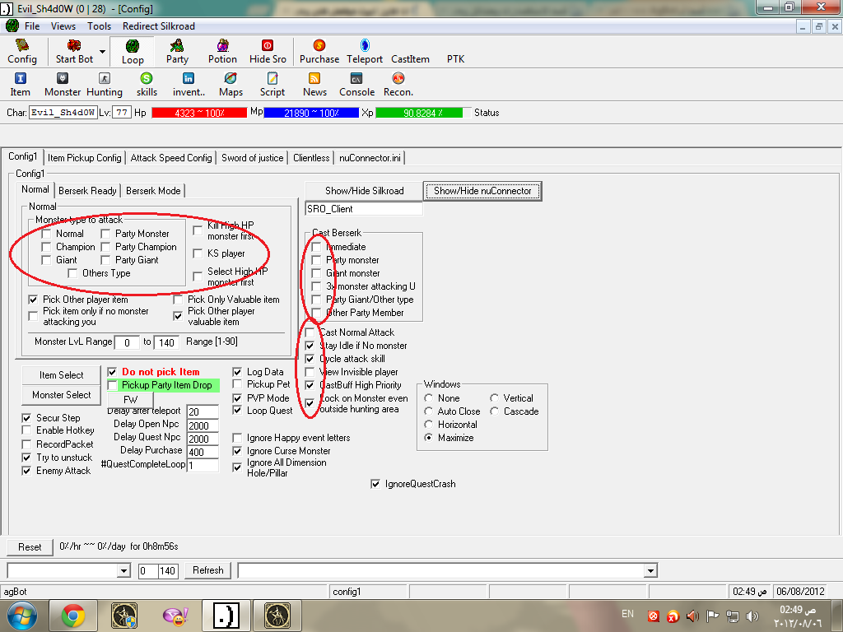Screen dimensions: 843x632
Task: Open the skills toolbar icon
Action: [x=147, y=85]
